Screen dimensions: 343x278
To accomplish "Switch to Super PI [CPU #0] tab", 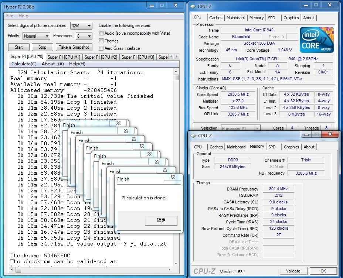I will pyautogui.click(x=27, y=56).
